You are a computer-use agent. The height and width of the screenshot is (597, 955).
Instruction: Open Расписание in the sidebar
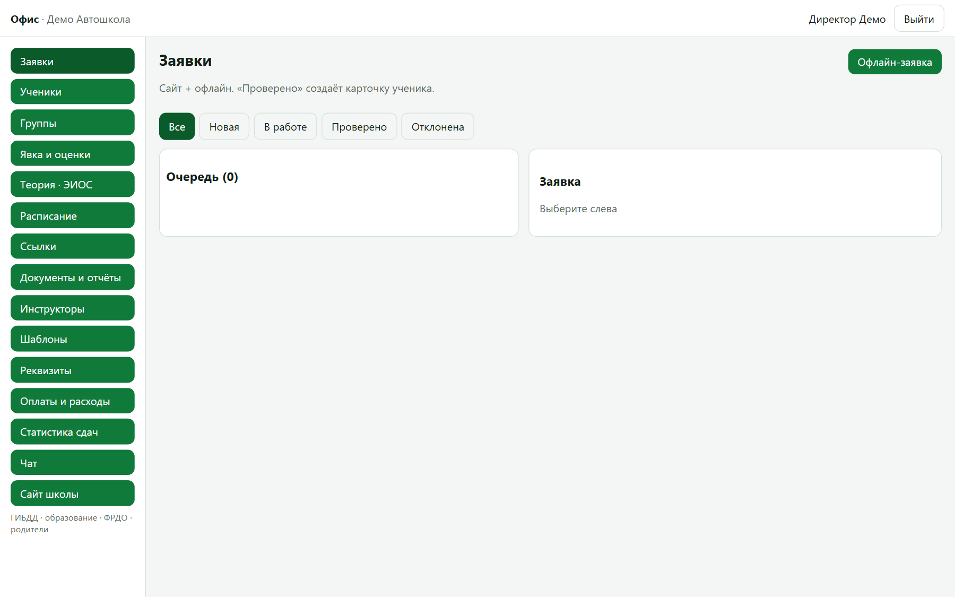73,215
